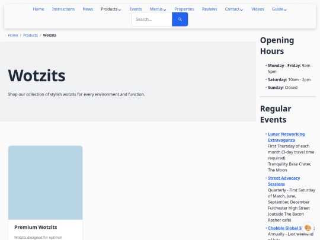This screenshot has height=240, width=320.
Task: Click the Opening Hours heading
Action: point(277,46)
